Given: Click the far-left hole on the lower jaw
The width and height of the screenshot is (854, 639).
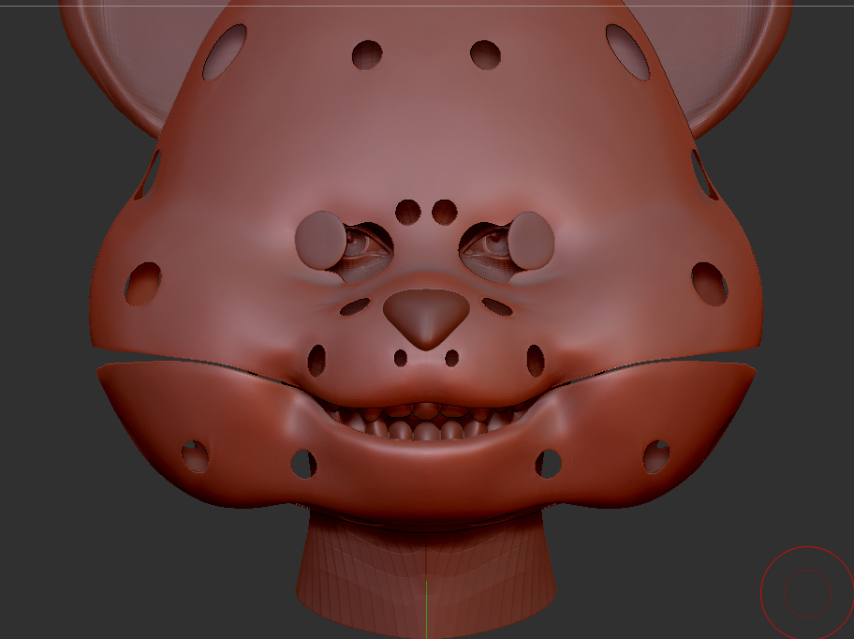Looking at the screenshot, I should pyautogui.click(x=195, y=455).
